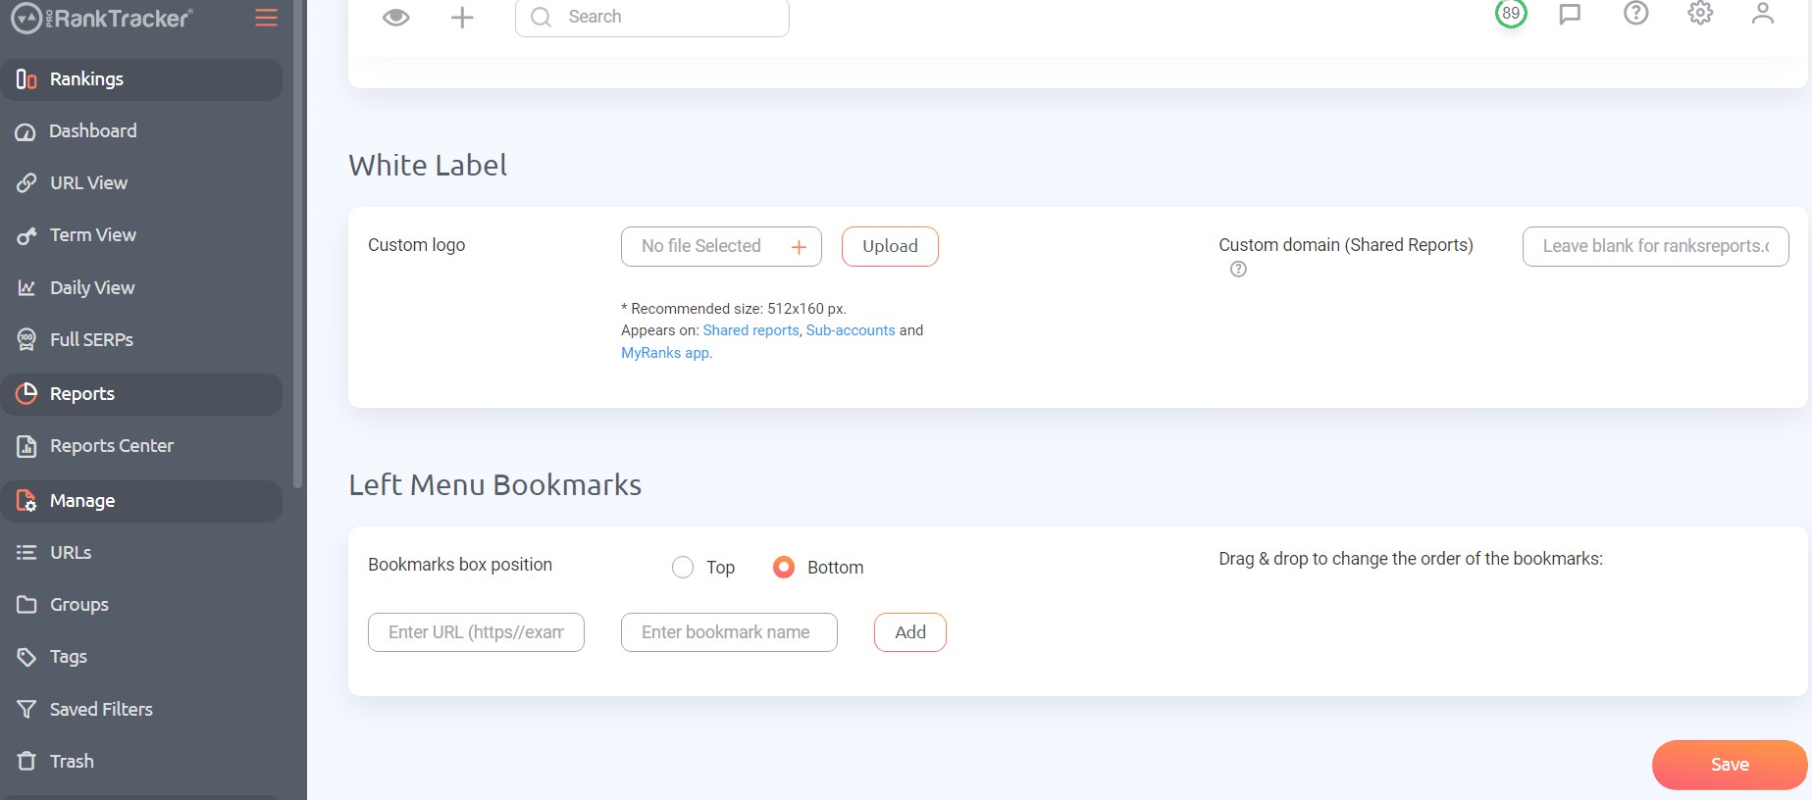Image resolution: width=1812 pixels, height=800 pixels.
Task: Click the Trash bin icon
Action: pos(26,761)
